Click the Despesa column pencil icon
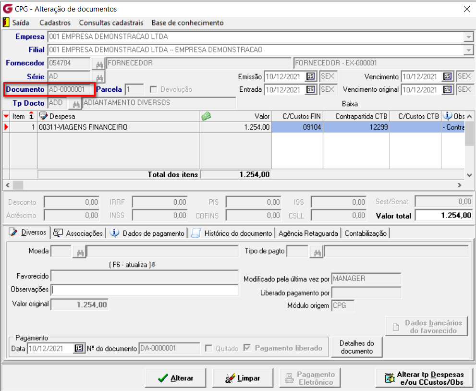 [43, 116]
